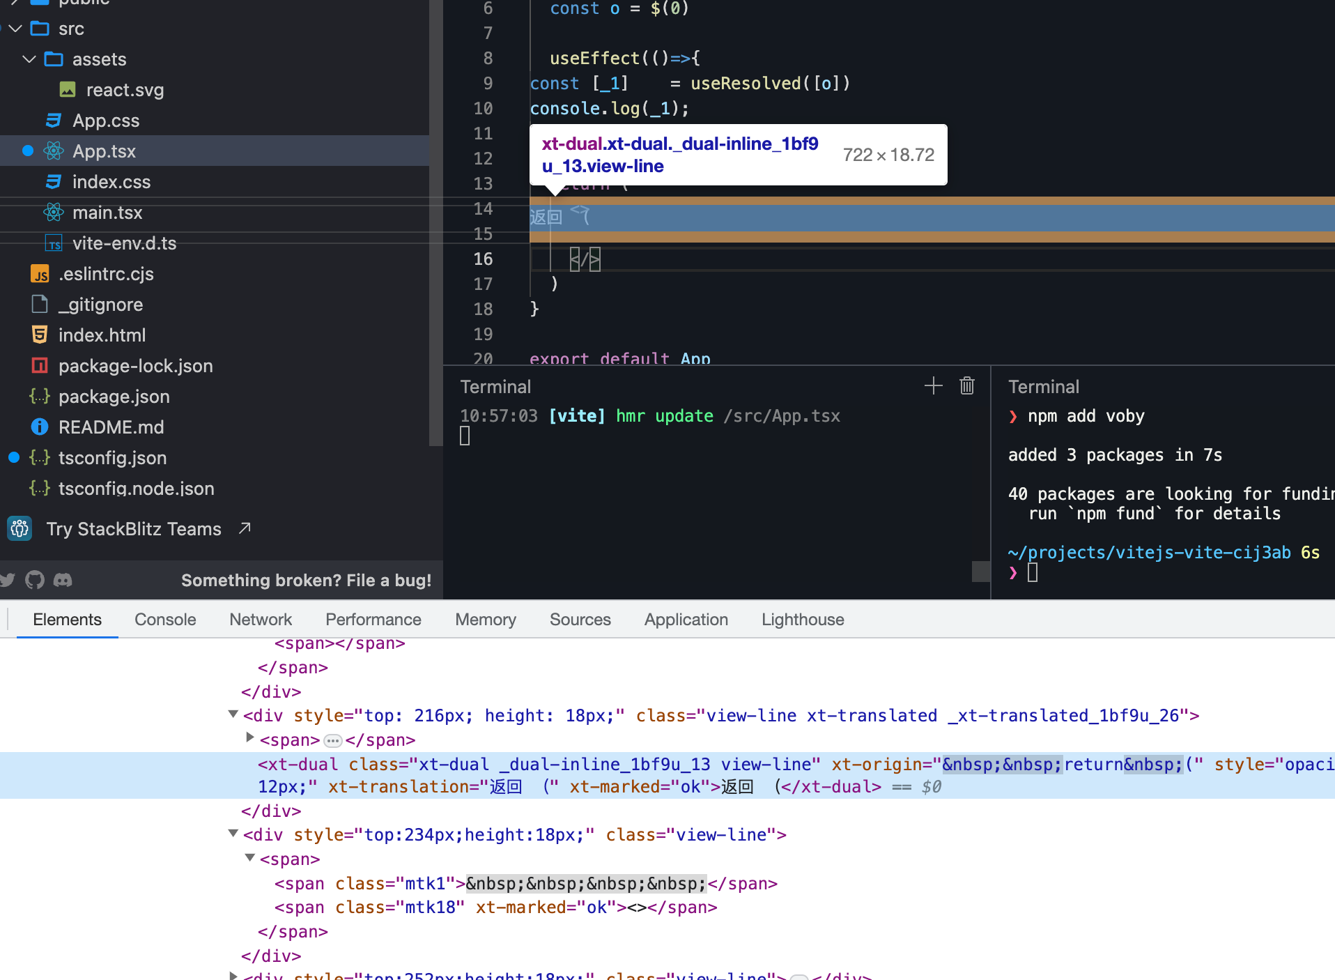Viewport: 1335px width, 980px height.
Task: Click the file icon beside _gitignore
Action: coord(40,305)
